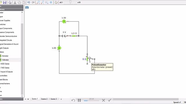The image size is (186, 104).
Task: Undo the last action
Action: point(29,2)
